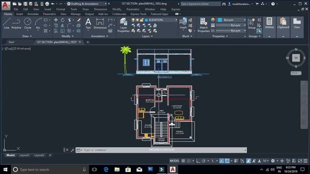Screen dimensions: 310x174
Task: Open the Dimension tool
Action: click(x=100, y=23)
